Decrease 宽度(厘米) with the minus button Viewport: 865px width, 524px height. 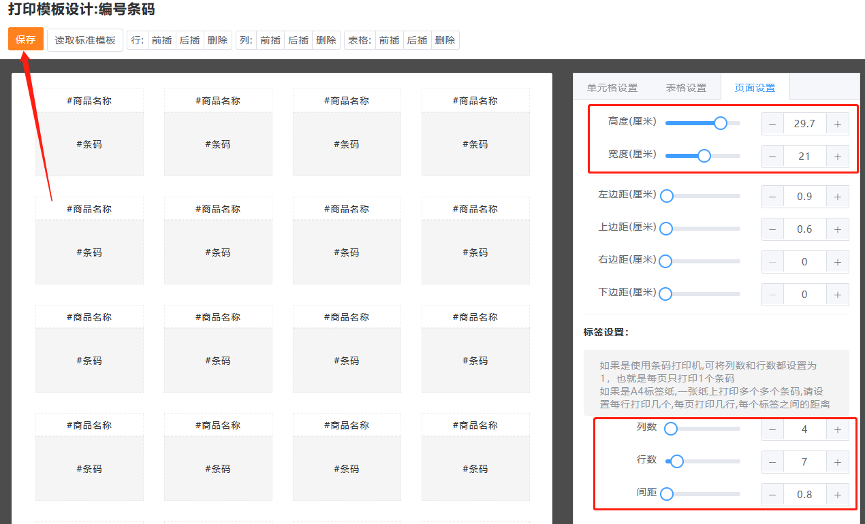click(x=772, y=157)
